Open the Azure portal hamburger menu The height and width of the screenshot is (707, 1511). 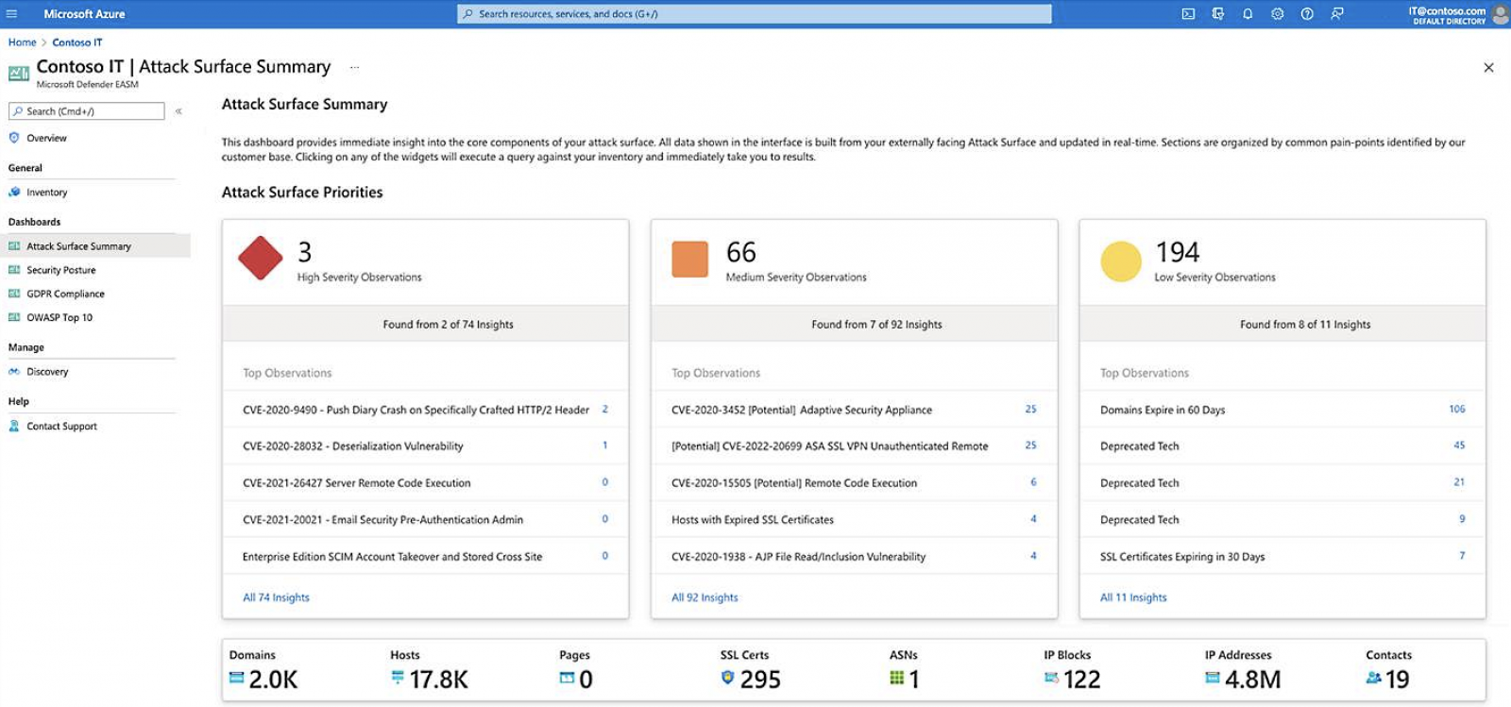[12, 14]
